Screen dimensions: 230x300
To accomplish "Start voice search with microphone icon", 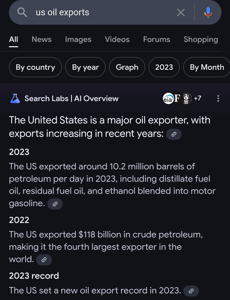I will pos(208,12).
